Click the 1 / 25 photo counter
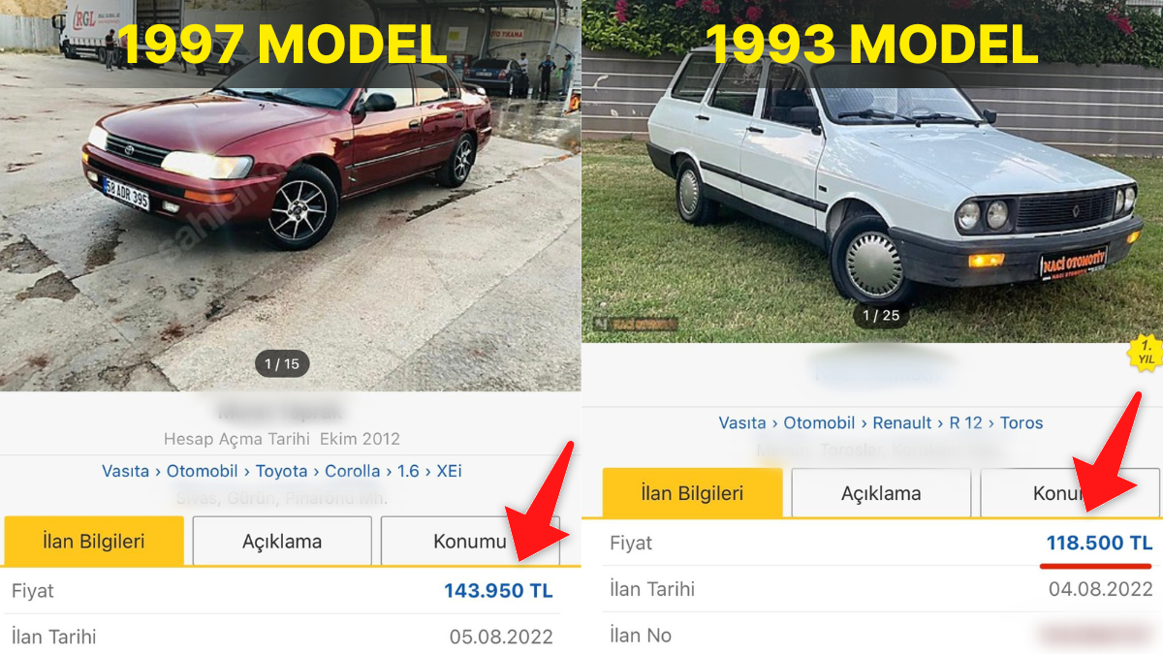Screen dimensions: 1163x654 [881, 315]
